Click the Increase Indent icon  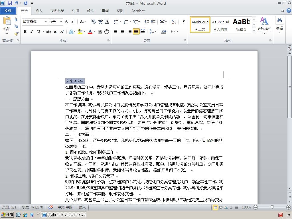(153, 22)
